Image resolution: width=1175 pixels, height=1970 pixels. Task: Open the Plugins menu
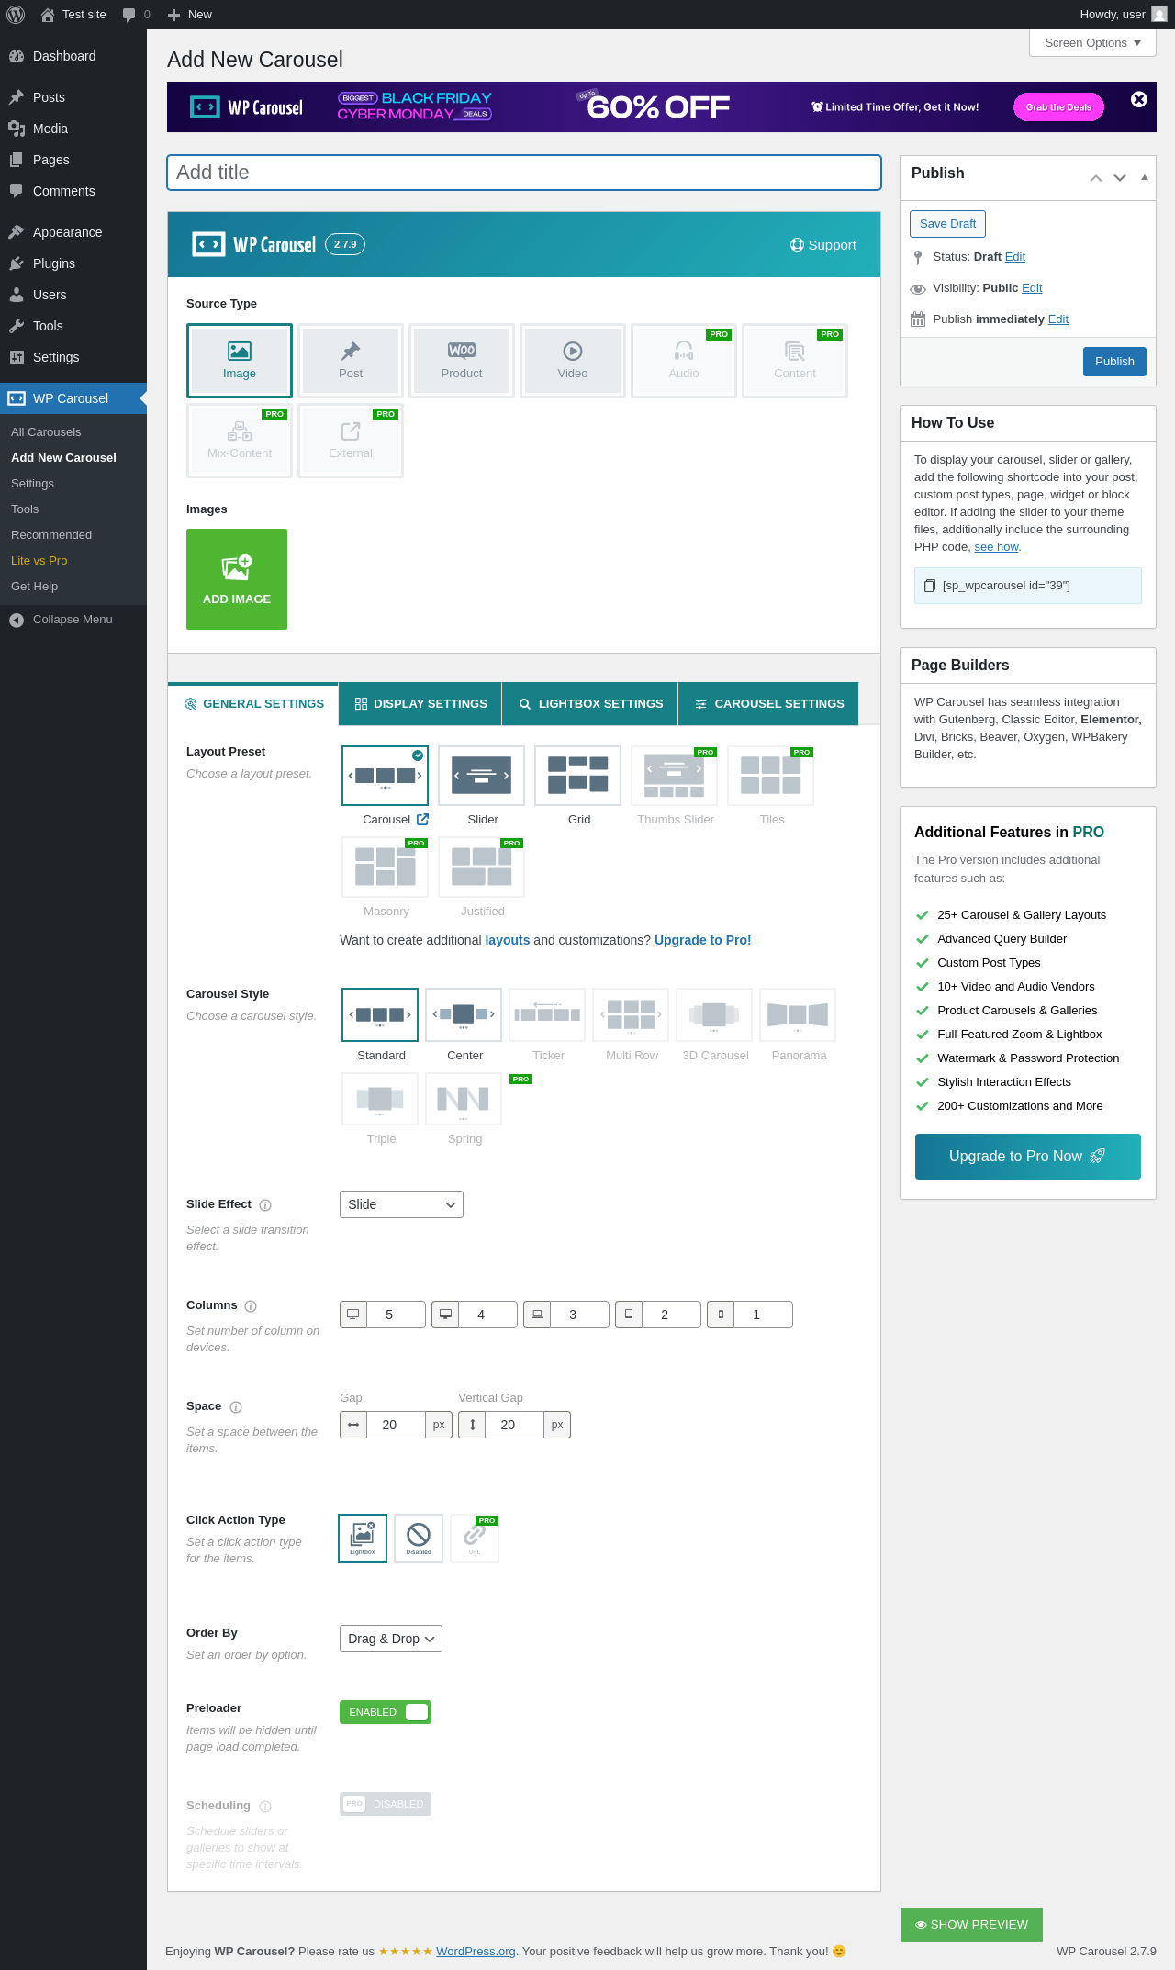point(73,263)
